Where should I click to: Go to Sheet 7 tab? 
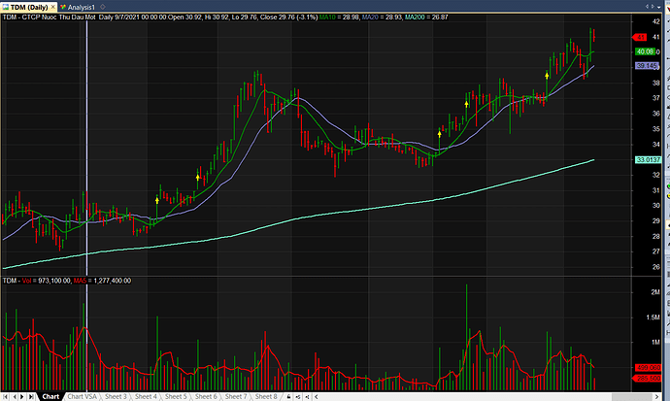click(x=236, y=396)
